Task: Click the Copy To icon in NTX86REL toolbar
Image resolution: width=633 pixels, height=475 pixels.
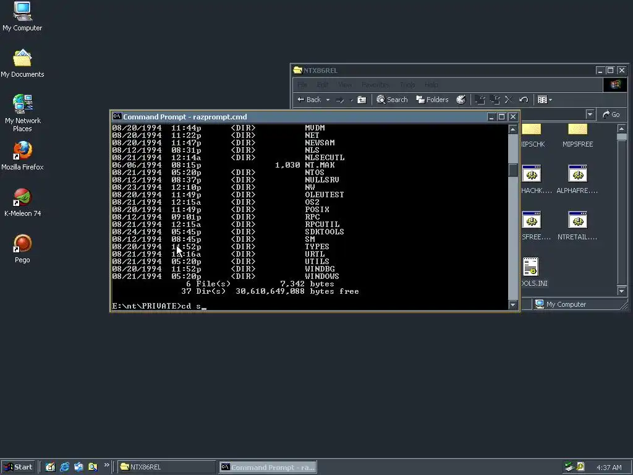Action: tap(495, 100)
